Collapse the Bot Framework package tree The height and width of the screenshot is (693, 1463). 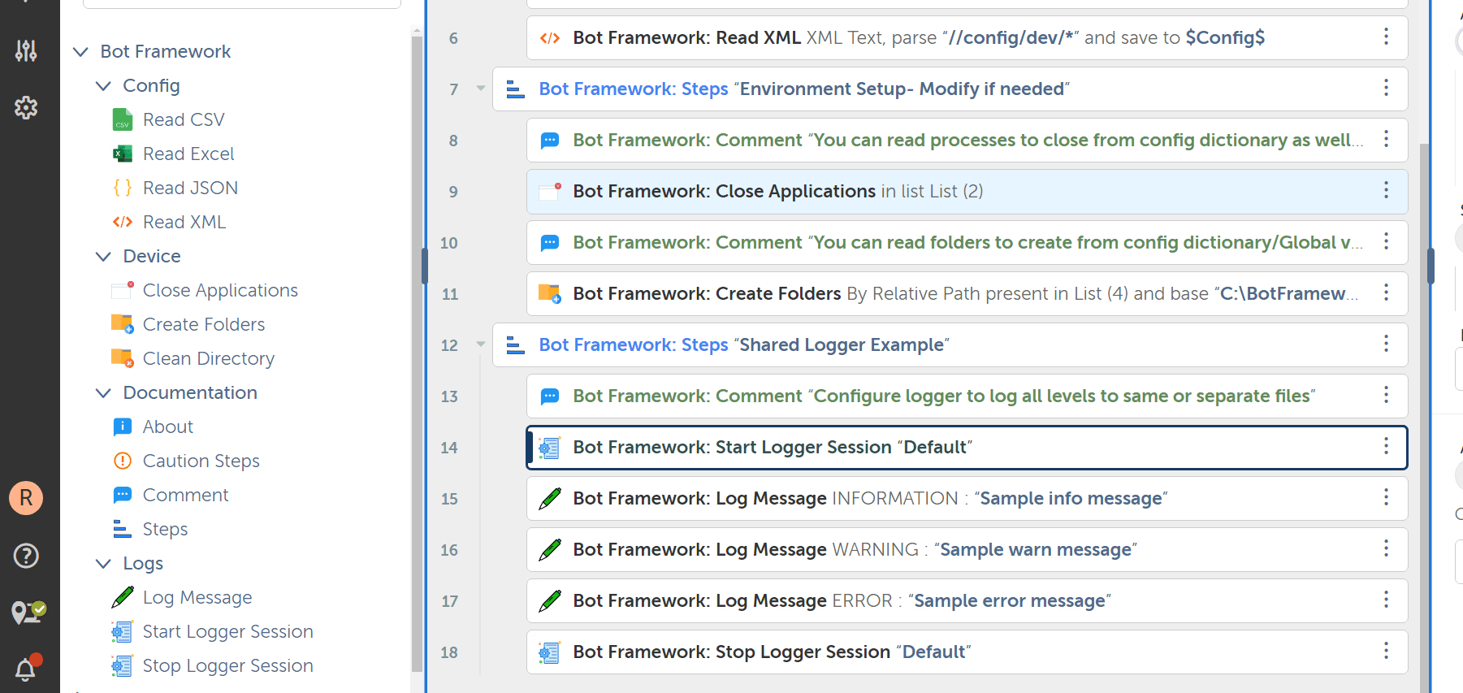click(80, 51)
